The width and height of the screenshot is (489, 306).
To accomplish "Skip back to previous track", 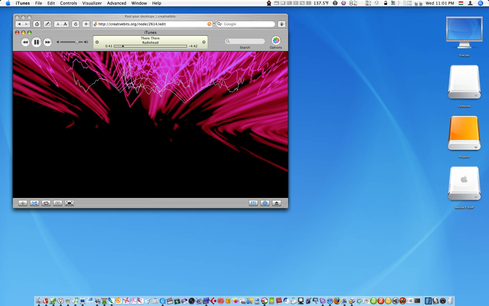I will coord(25,42).
